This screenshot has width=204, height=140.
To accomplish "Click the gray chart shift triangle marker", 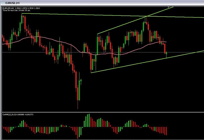I will coord(168,7).
